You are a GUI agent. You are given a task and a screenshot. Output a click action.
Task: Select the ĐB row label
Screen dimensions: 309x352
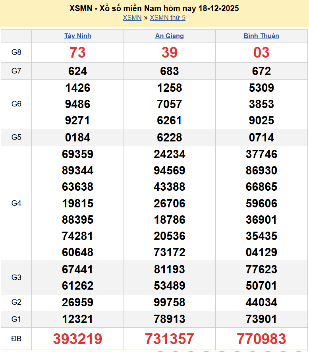tap(16, 339)
